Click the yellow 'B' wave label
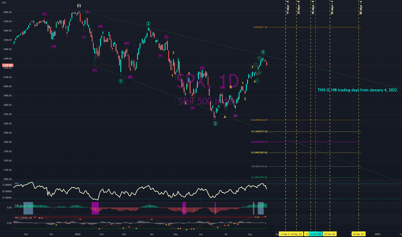 (x=231, y=87)
